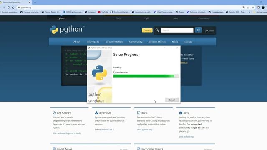This screenshot has width=267, height=150.
Task: Open the Latest News heading
Action: [x=64, y=149]
